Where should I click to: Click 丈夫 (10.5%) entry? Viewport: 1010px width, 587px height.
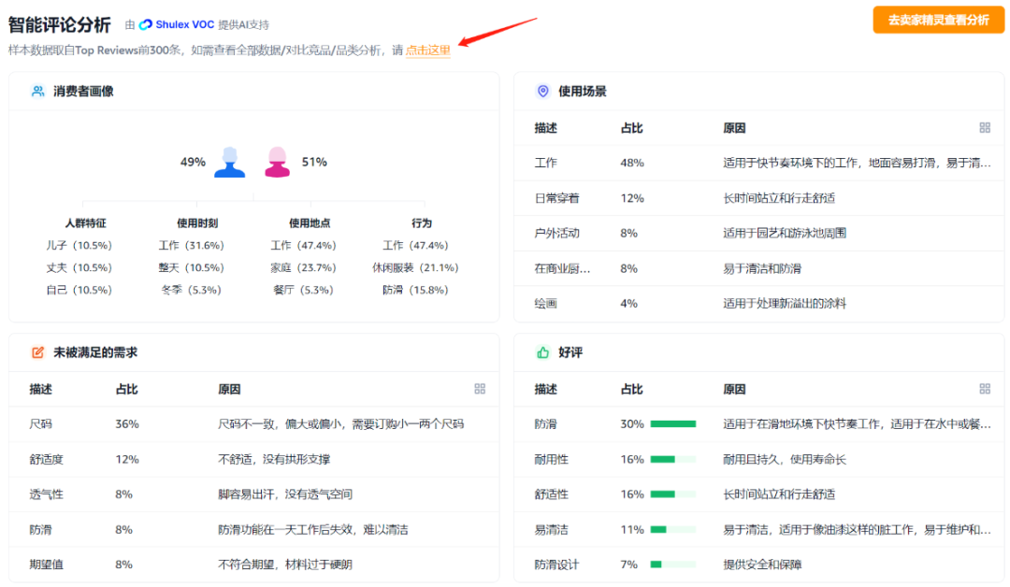click(79, 267)
